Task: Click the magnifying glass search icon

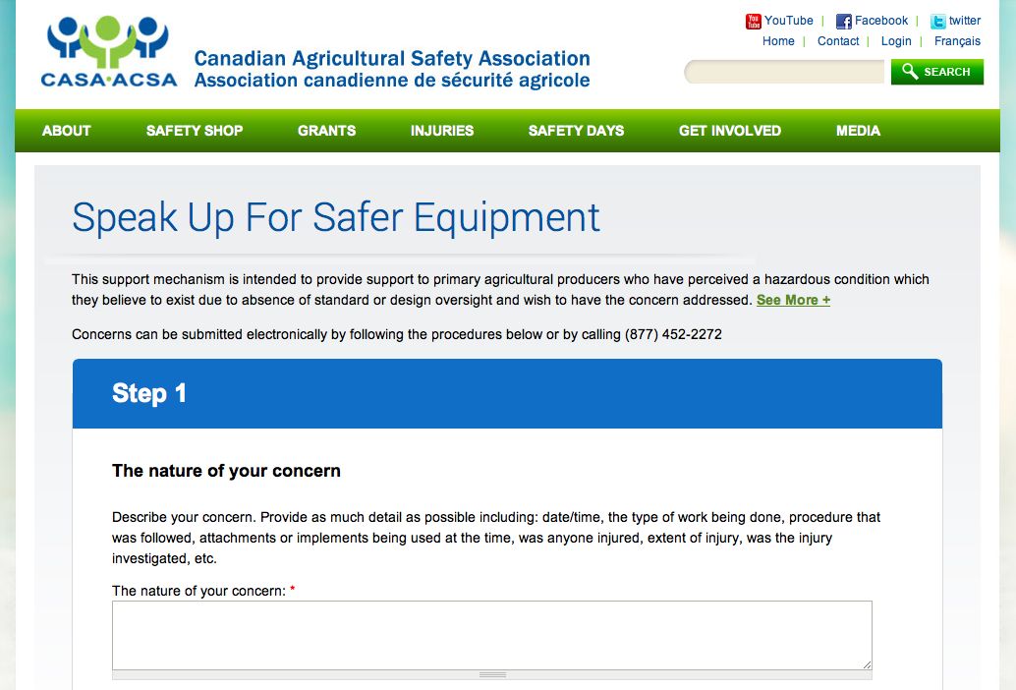Action: [x=909, y=71]
